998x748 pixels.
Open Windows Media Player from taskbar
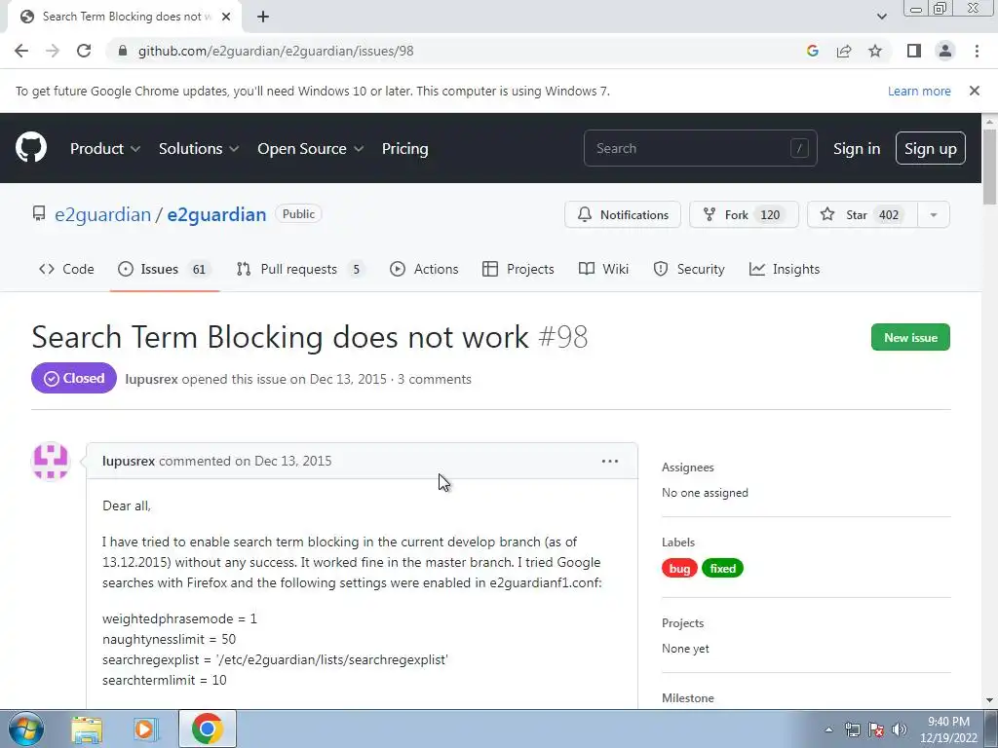tap(144, 729)
